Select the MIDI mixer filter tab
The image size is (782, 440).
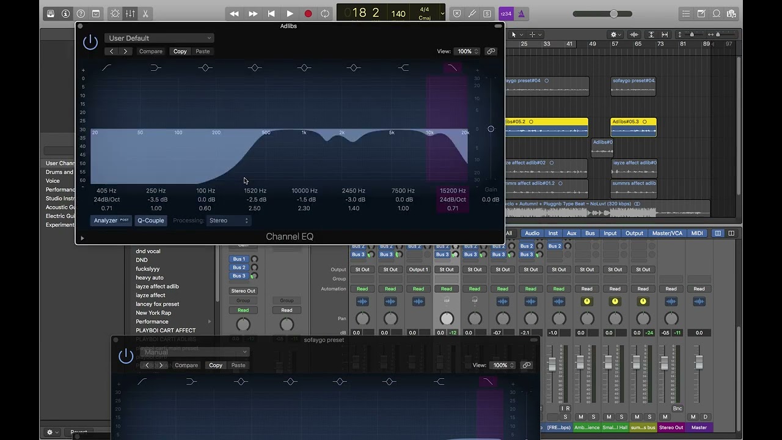pyautogui.click(x=697, y=233)
